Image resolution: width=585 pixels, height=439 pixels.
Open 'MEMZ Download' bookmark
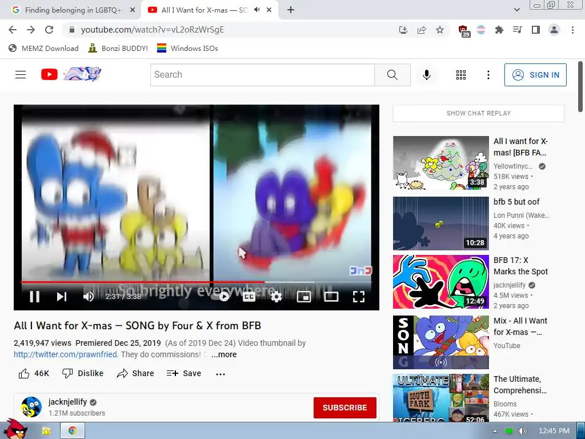pos(43,48)
